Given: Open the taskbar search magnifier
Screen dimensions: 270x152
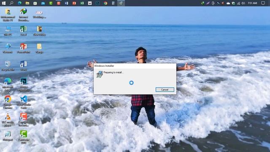Looking at the screenshot, I should click(11, 3).
